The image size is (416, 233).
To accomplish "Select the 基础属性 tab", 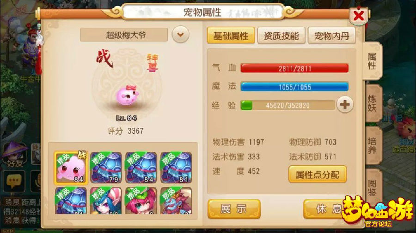I will click(231, 36).
